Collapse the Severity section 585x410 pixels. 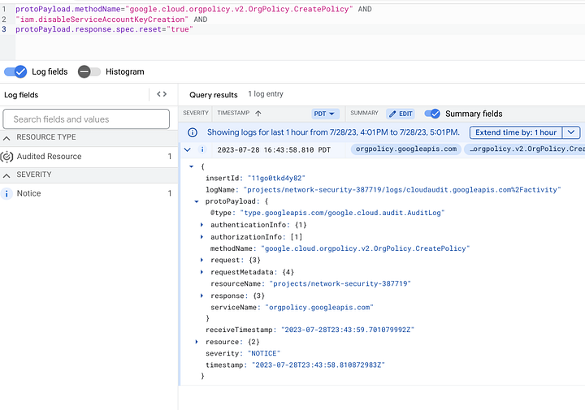(8, 175)
